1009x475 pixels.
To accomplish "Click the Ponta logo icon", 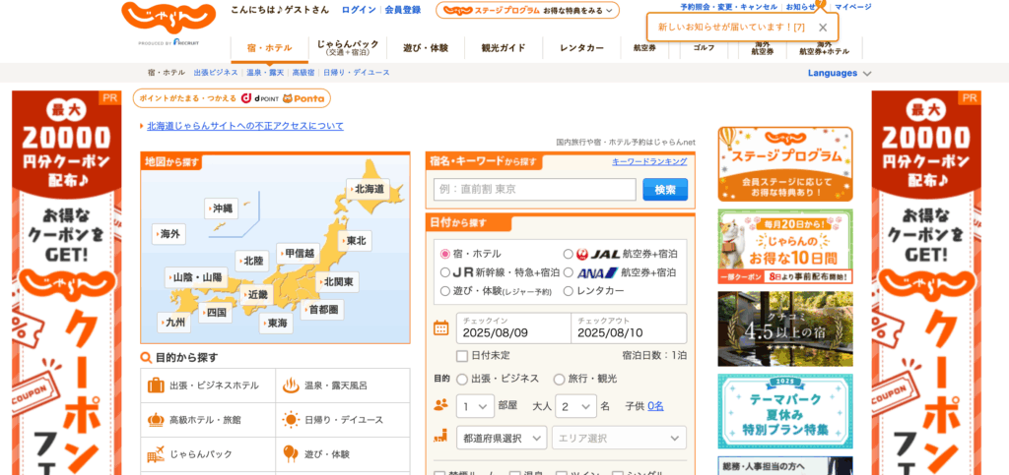I will click(303, 99).
